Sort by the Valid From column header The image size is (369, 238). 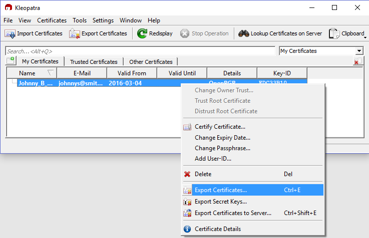[x=132, y=73]
